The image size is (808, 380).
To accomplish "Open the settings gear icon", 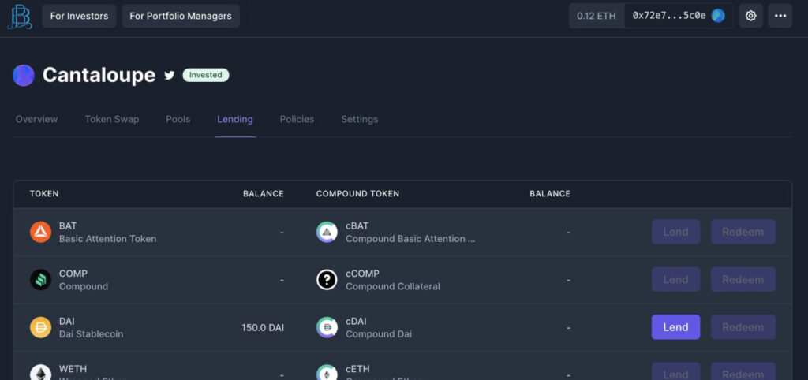I will click(x=751, y=16).
